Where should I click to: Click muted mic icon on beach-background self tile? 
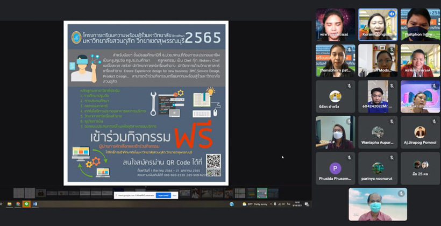coord(401,193)
